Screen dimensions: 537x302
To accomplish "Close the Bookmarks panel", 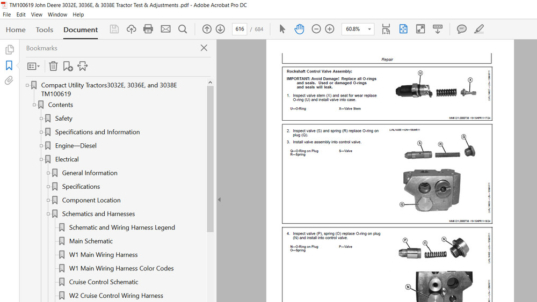I will pos(204,48).
